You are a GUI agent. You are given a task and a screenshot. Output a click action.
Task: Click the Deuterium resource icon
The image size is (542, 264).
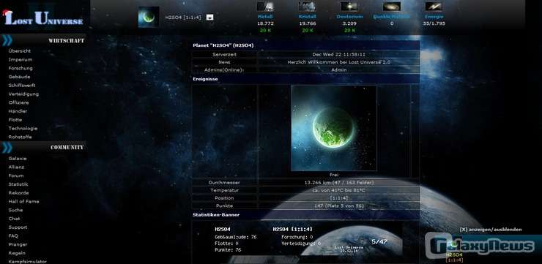(x=349, y=7)
